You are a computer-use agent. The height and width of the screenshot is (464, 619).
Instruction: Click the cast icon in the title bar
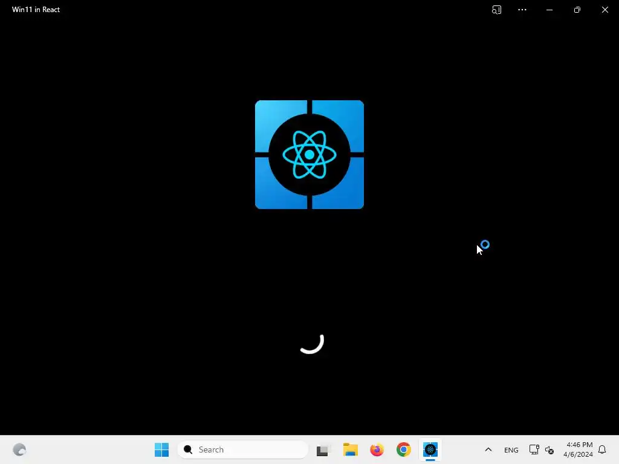497,10
